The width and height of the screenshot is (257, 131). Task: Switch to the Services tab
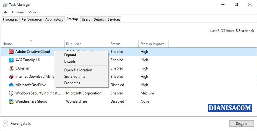click(114, 19)
